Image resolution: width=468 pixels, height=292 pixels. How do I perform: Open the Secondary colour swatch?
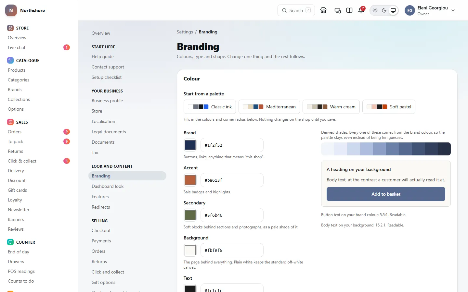pyautogui.click(x=190, y=215)
